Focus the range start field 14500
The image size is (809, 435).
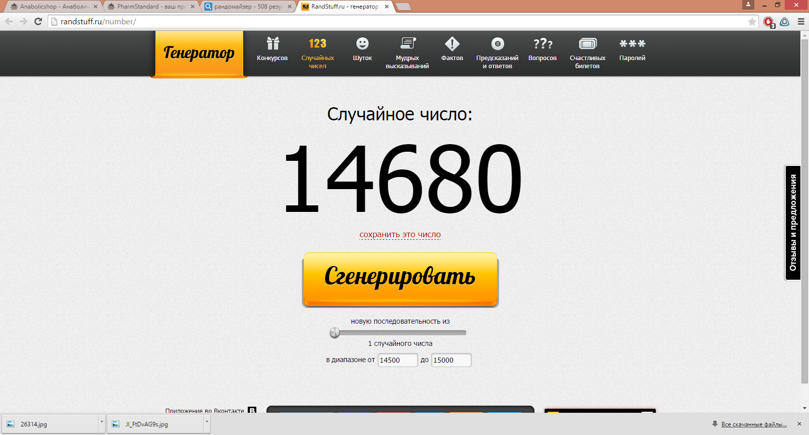tap(398, 360)
